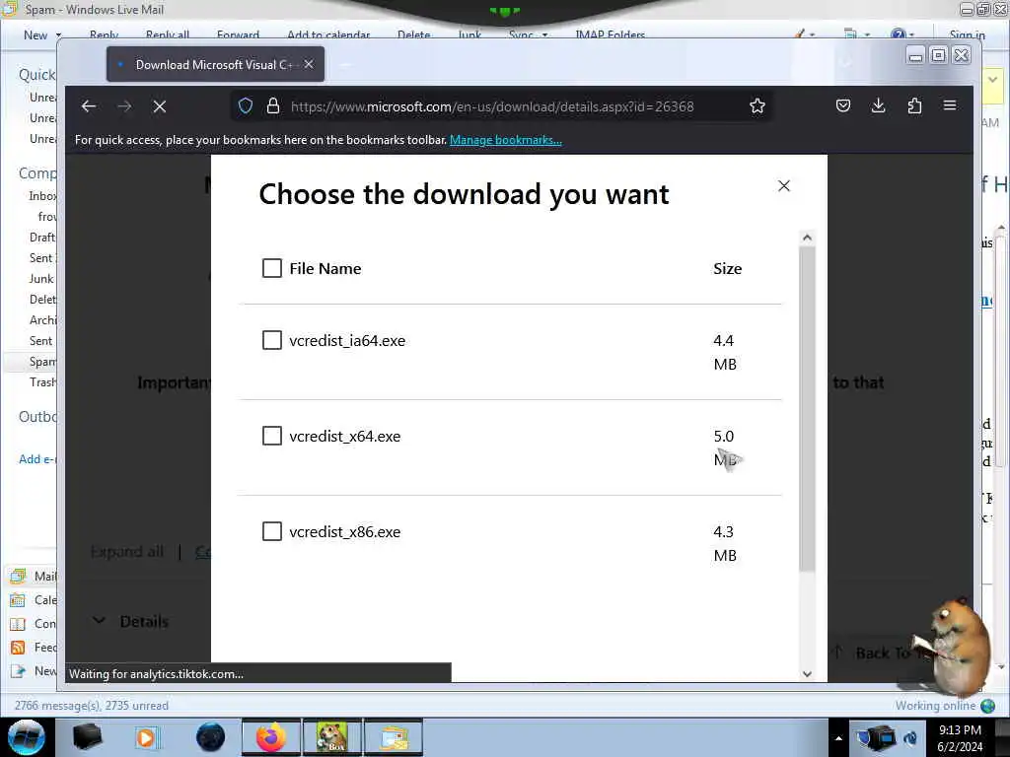
Task: Select the vcredist_x64.exe checkbox
Action: (x=272, y=436)
